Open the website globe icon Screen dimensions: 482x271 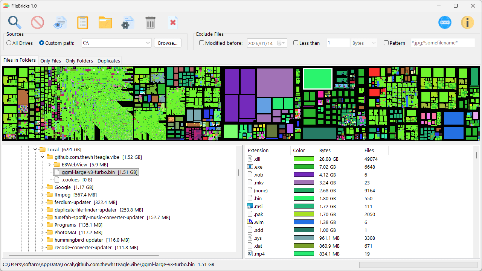(445, 23)
